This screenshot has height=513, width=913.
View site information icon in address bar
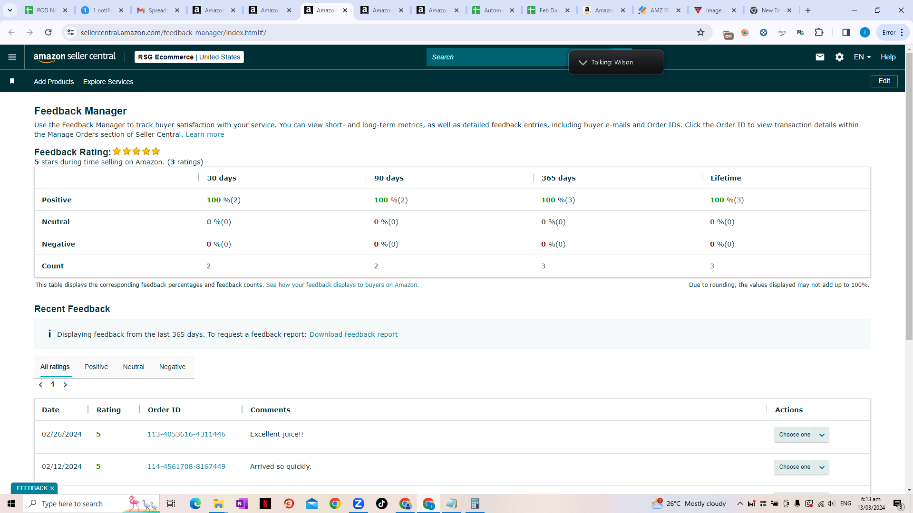[70, 32]
